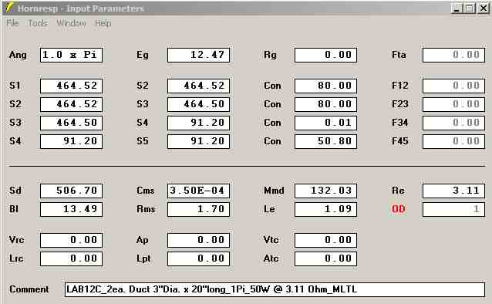This screenshot has height=304, width=492.
Task: Select the S4 field in the F34 row
Action: coord(198,123)
